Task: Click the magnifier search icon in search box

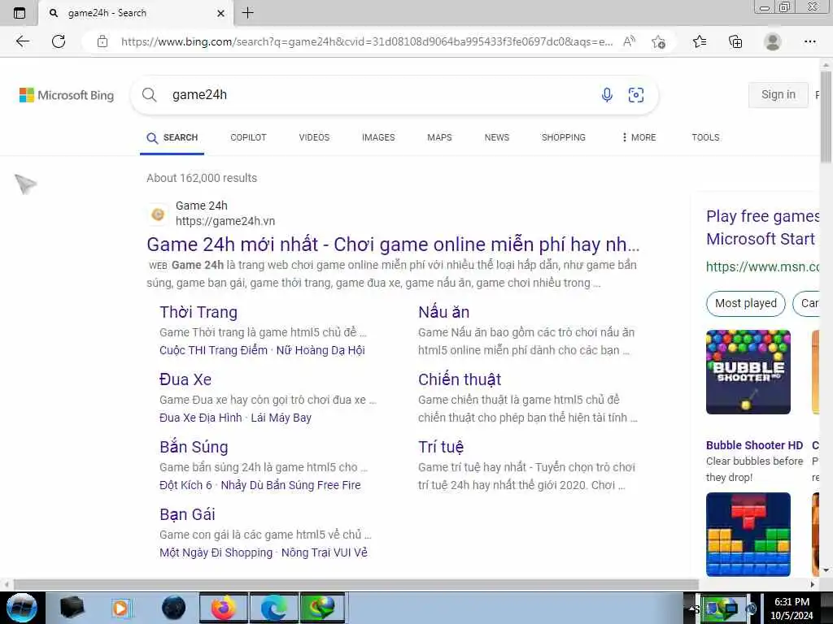Action: pyautogui.click(x=150, y=95)
